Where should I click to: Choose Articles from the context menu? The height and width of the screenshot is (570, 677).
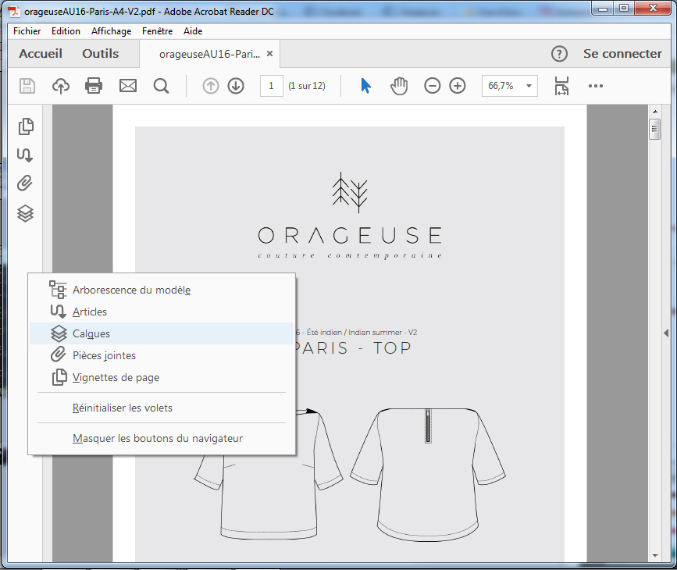pos(162,312)
